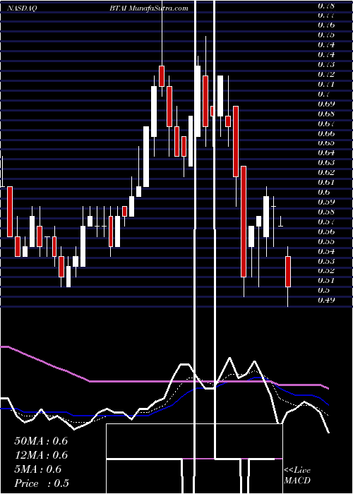This screenshot has height=494, width=353.
Task: Click the tall white candle rising from 0.60 to 0.67
Action: tap(146, 157)
